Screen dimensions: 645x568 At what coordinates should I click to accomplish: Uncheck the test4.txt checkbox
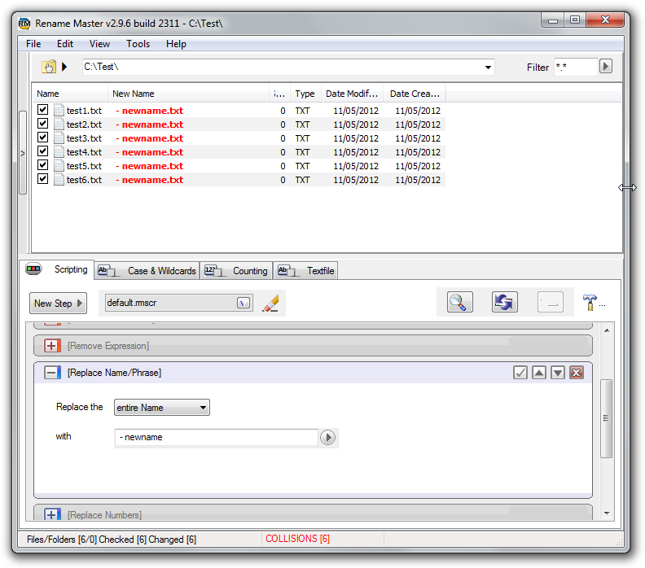42,151
